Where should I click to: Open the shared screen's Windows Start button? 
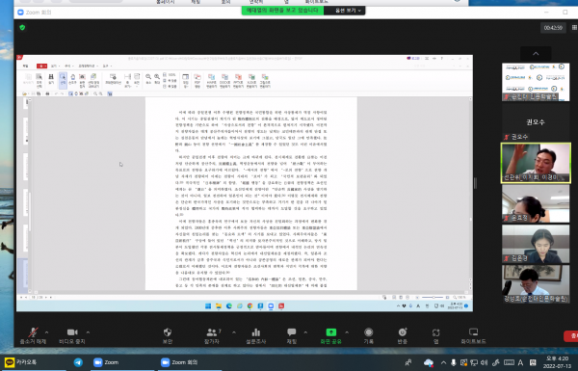(x=208, y=306)
